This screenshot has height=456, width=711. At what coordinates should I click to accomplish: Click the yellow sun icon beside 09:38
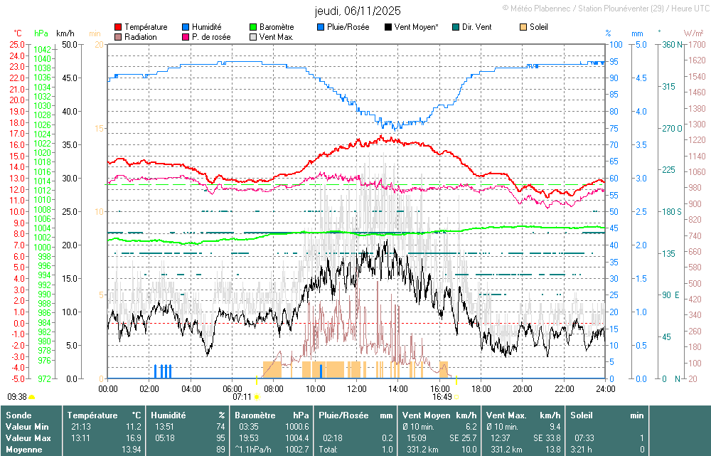click(x=32, y=397)
